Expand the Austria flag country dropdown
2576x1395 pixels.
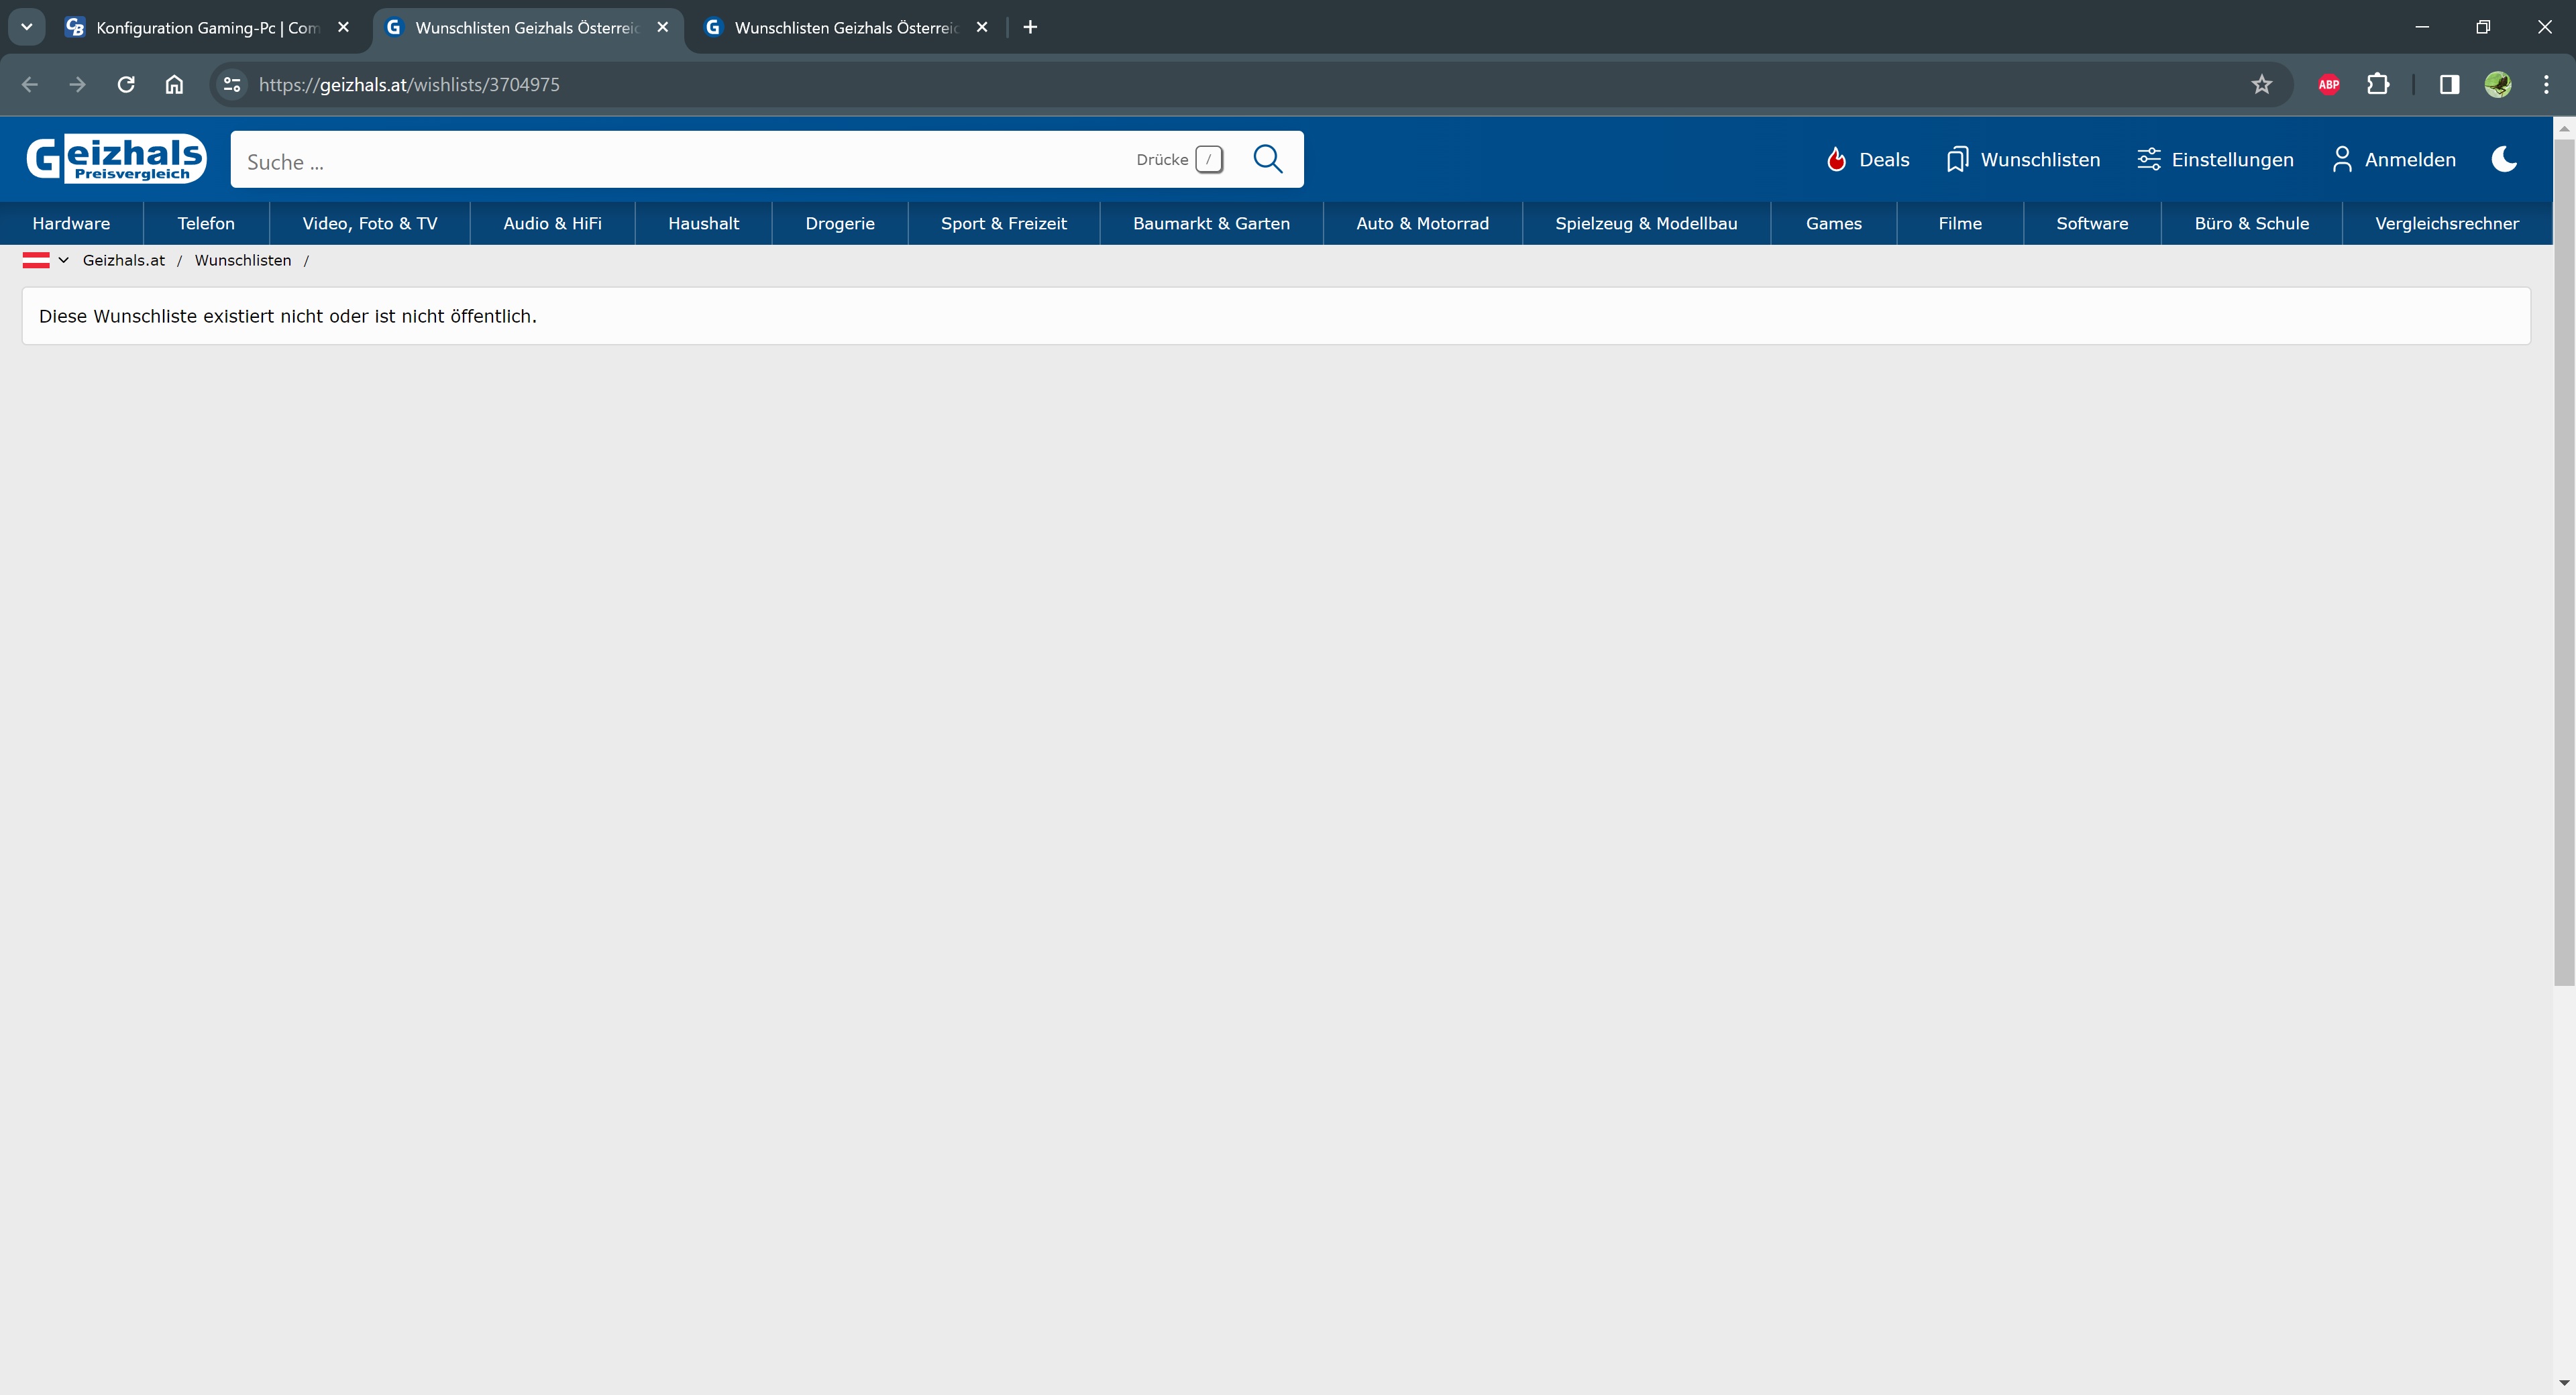coord(46,260)
